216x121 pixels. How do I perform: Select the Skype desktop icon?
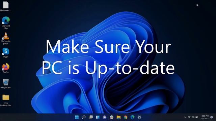[x=6, y=53]
